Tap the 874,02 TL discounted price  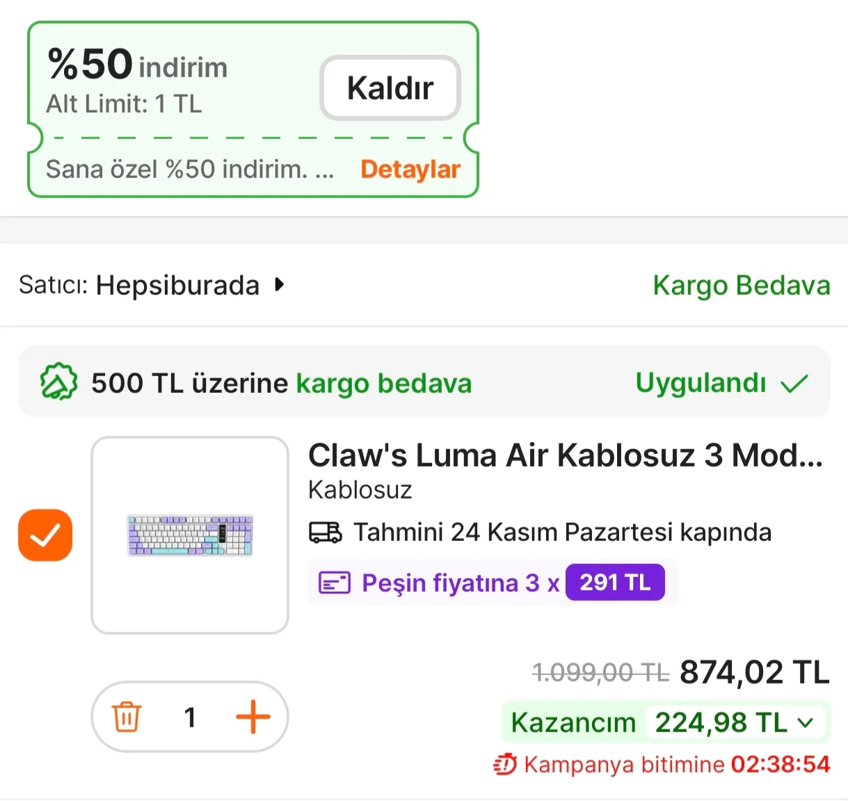(x=754, y=672)
